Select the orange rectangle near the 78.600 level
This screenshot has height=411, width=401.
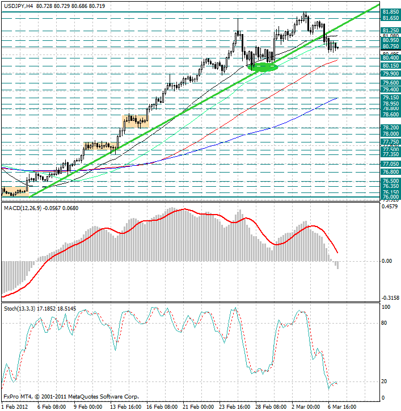(x=136, y=121)
